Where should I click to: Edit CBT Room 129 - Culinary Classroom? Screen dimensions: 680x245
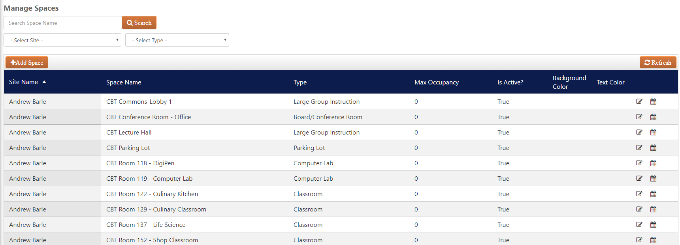click(x=639, y=209)
